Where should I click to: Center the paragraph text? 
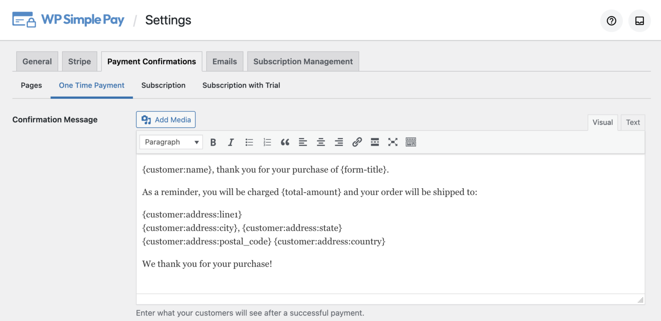point(321,142)
